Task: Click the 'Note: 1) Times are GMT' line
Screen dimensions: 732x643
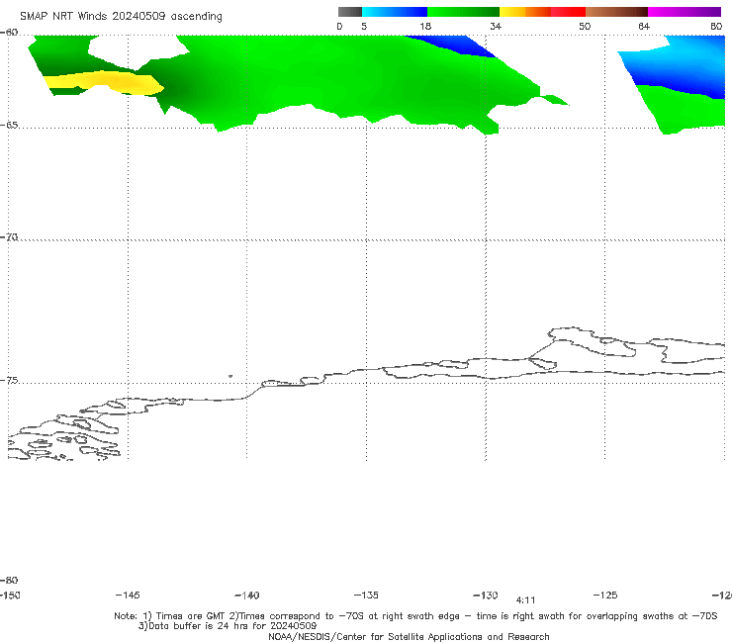Action: [x=415, y=616]
